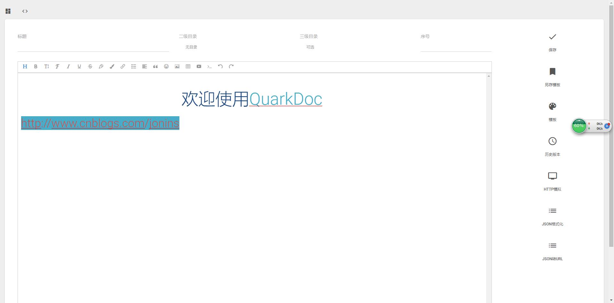Insert a video via toolbar
The width and height of the screenshot is (614, 303).
[x=199, y=66]
